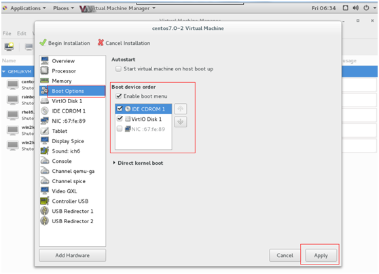
Task: Select the Controller USB card icon
Action: point(45,201)
